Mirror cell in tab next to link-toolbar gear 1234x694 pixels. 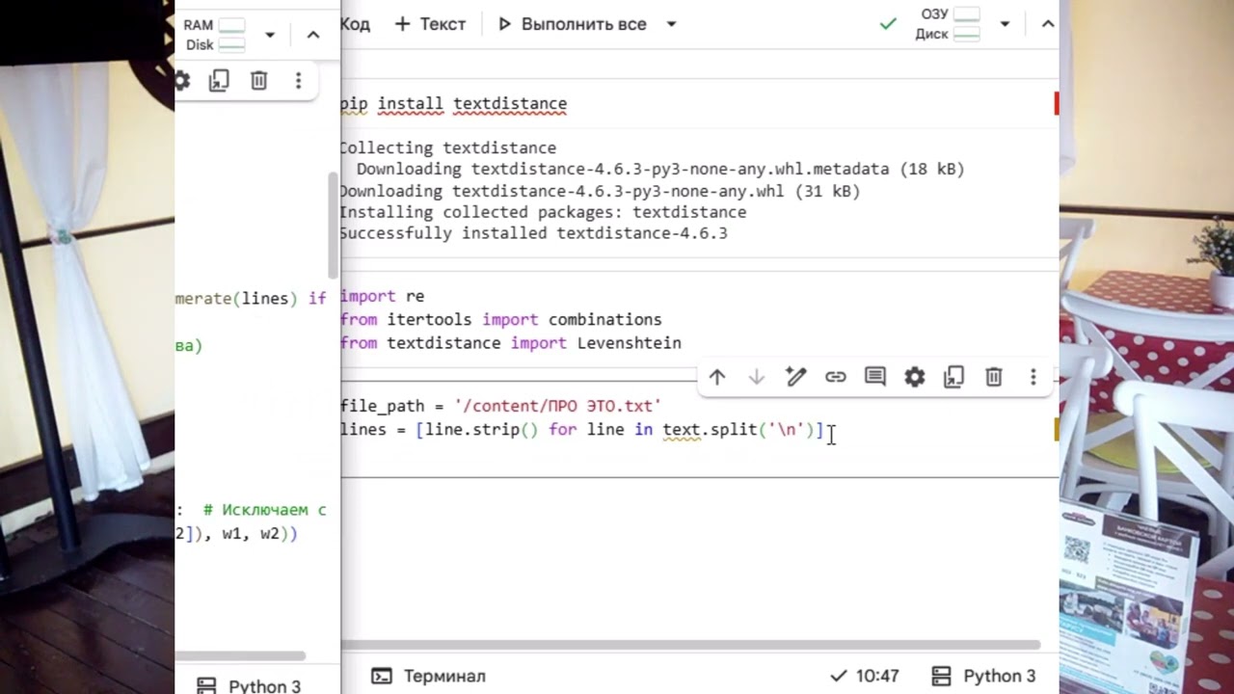click(x=954, y=377)
